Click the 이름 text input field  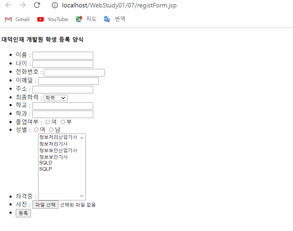coord(63,56)
